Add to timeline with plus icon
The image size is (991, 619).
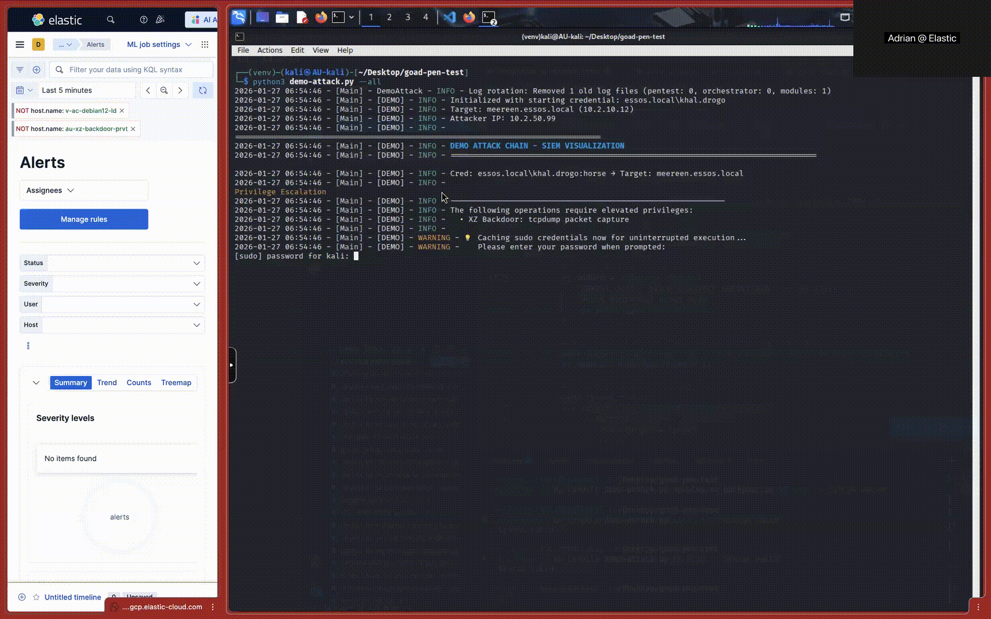[x=22, y=597]
